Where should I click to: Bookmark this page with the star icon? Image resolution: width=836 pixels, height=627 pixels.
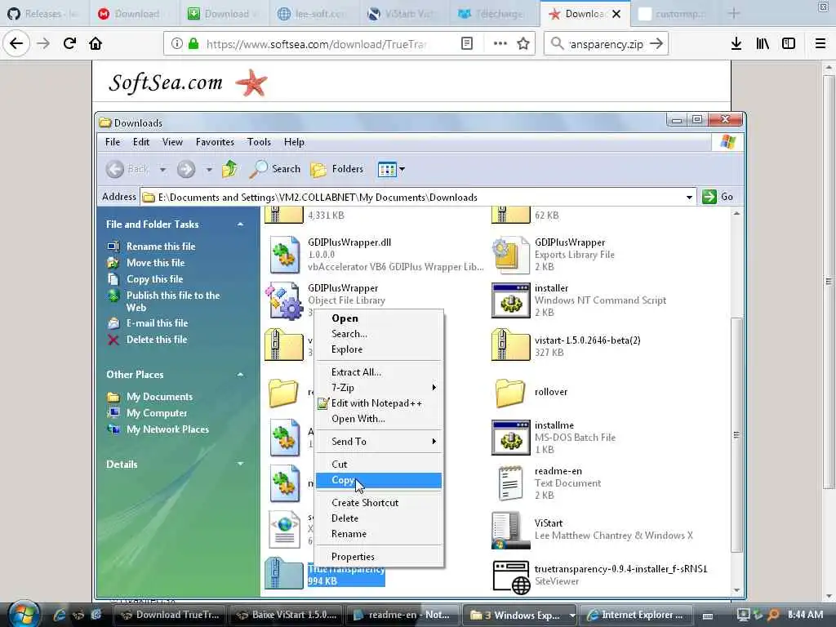[x=523, y=44]
